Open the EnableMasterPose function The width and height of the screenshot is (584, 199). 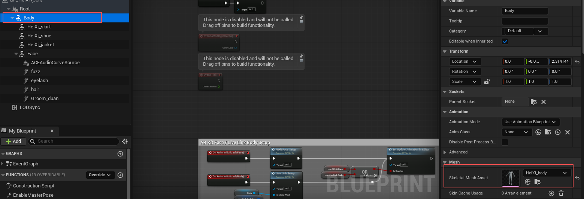(x=33, y=195)
